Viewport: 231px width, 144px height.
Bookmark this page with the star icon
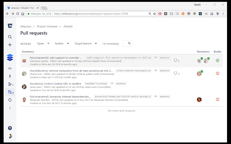[154, 14]
